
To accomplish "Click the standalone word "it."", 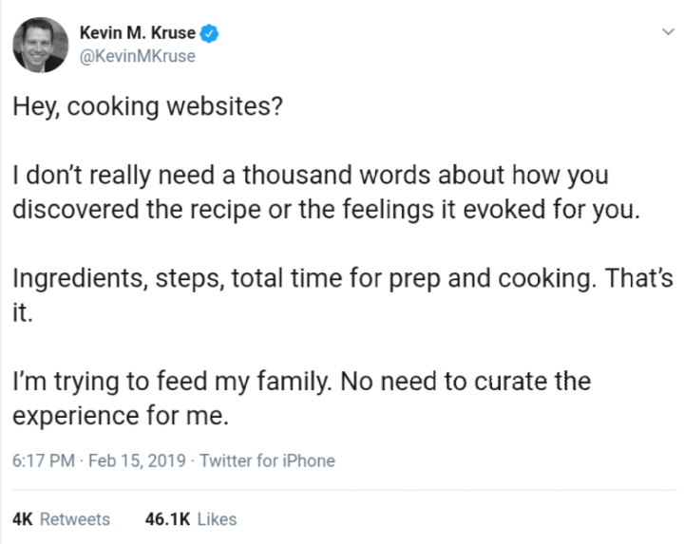I will point(23,312).
